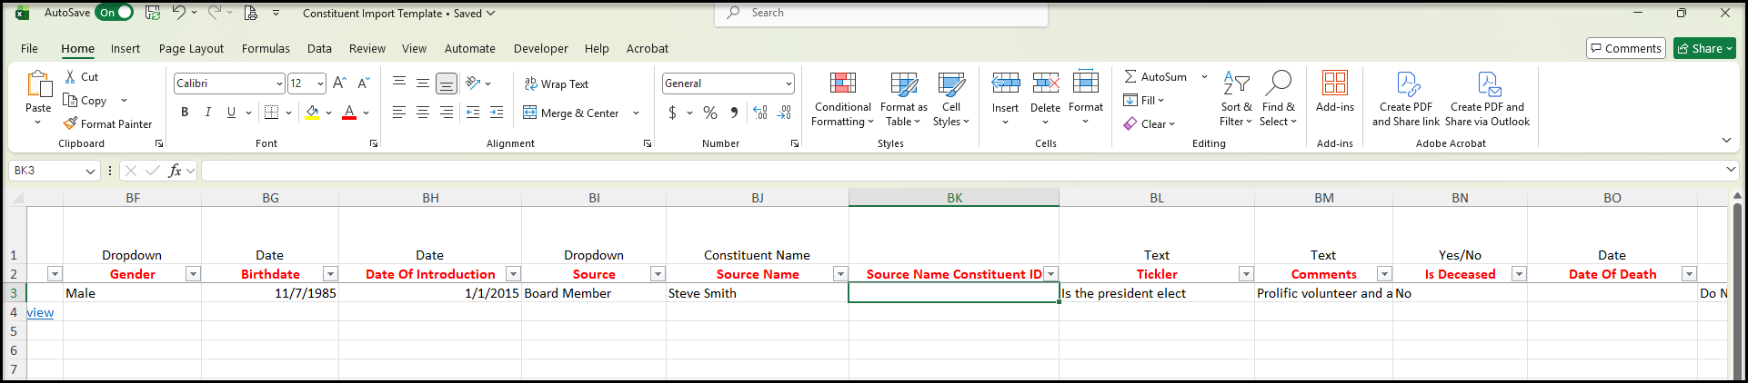Click the Comma Style icon

(734, 113)
